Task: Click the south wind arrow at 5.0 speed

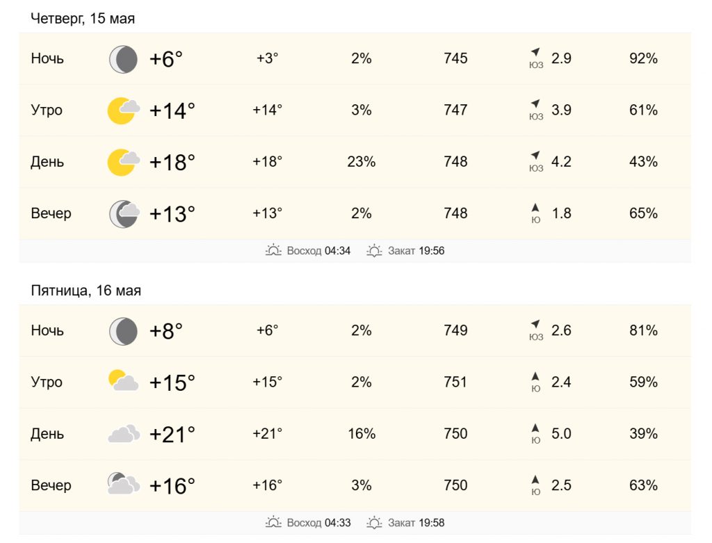Action: [535, 428]
